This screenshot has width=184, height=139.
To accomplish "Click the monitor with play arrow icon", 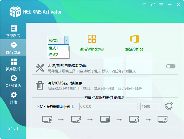I will (x=47, y=119).
